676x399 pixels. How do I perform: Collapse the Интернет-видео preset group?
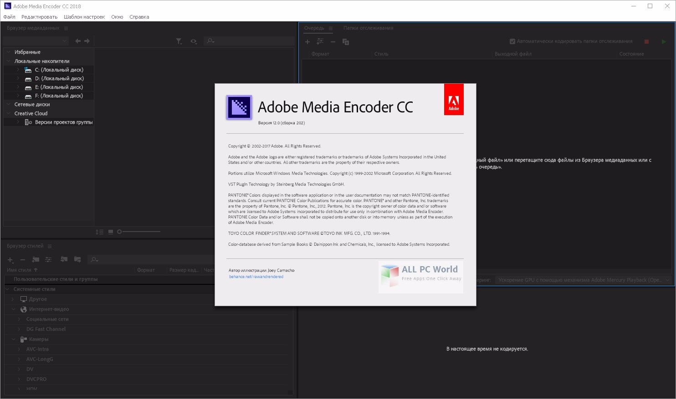coord(13,309)
